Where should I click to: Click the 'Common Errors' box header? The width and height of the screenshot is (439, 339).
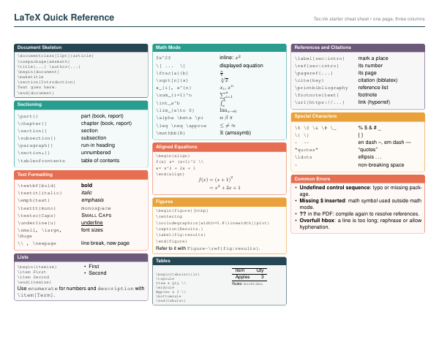pos(358,179)
